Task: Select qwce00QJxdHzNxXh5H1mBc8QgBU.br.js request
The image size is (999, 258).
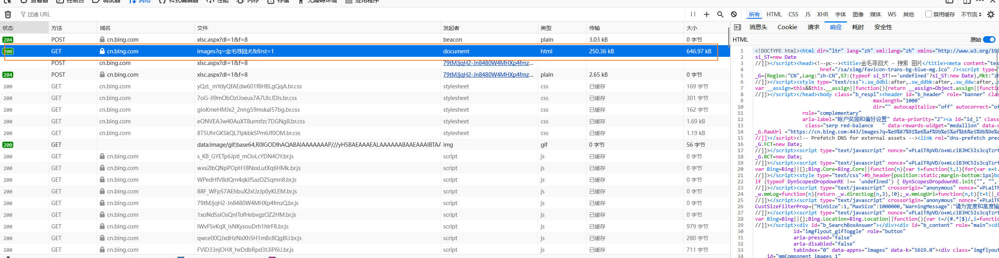Action: pyautogui.click(x=365, y=238)
